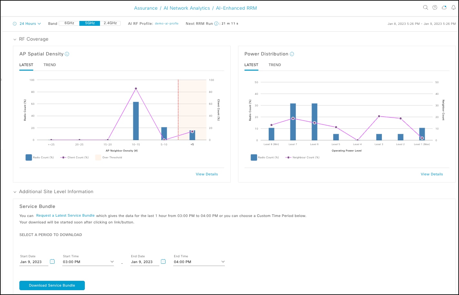
Task: Click the AP Spatial Density info icon
Action: (67, 54)
